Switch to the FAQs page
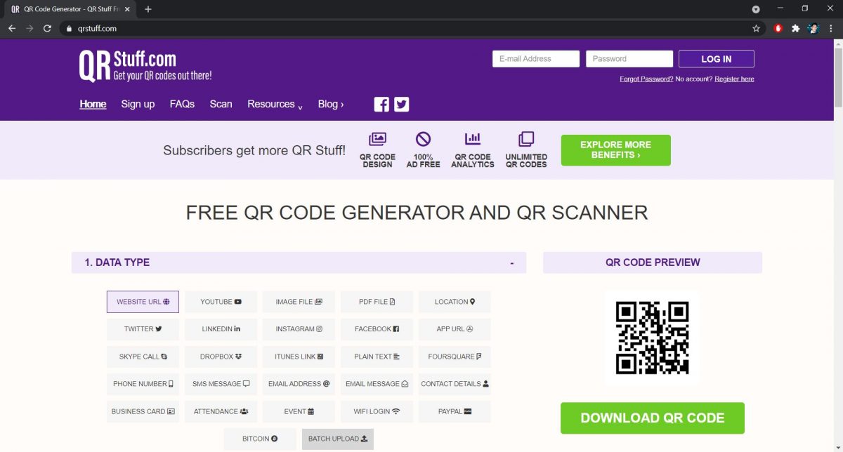843x452 pixels. point(182,104)
